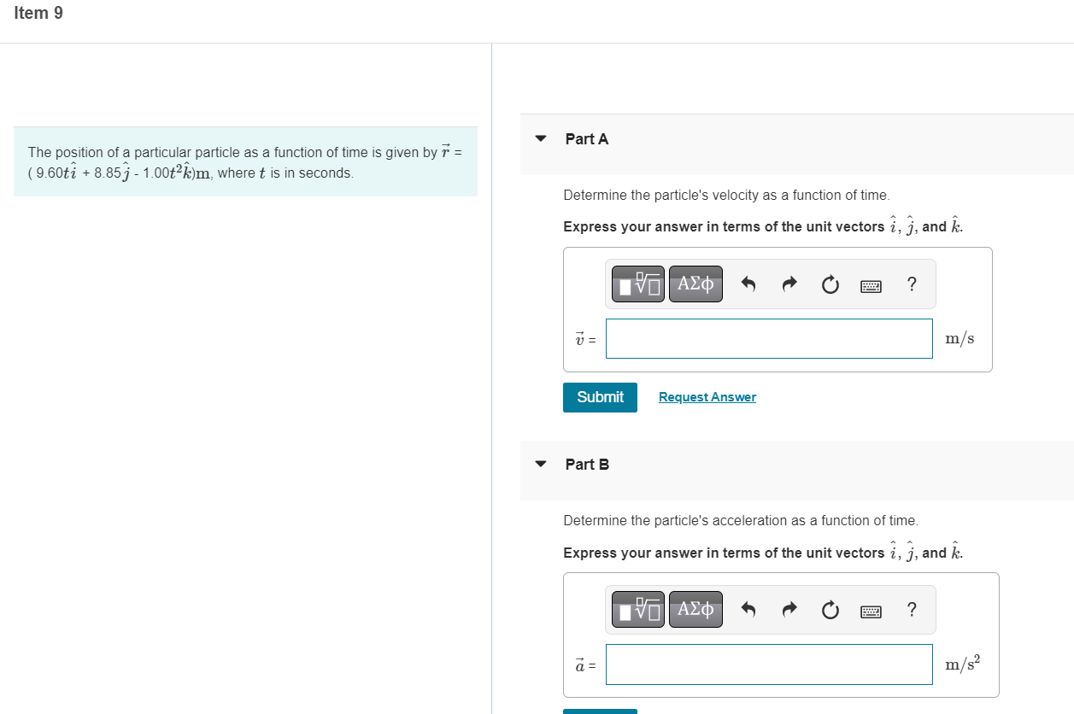
Task: Reset the Part A answer field
Action: click(x=830, y=284)
